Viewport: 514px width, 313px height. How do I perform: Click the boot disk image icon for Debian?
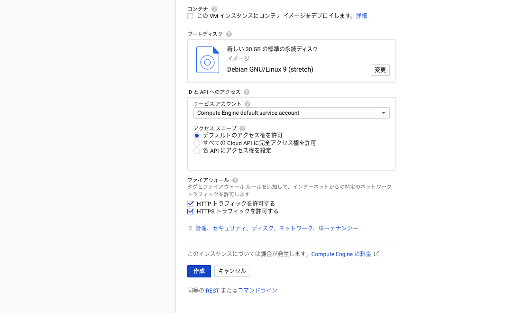207,60
